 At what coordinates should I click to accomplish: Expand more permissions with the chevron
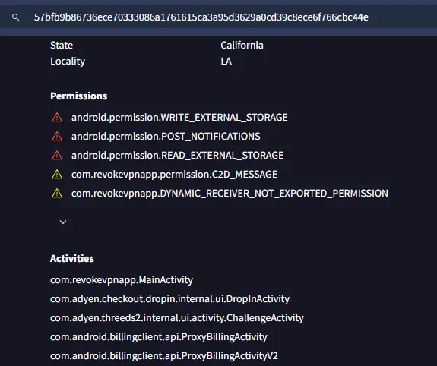pyautogui.click(x=63, y=222)
